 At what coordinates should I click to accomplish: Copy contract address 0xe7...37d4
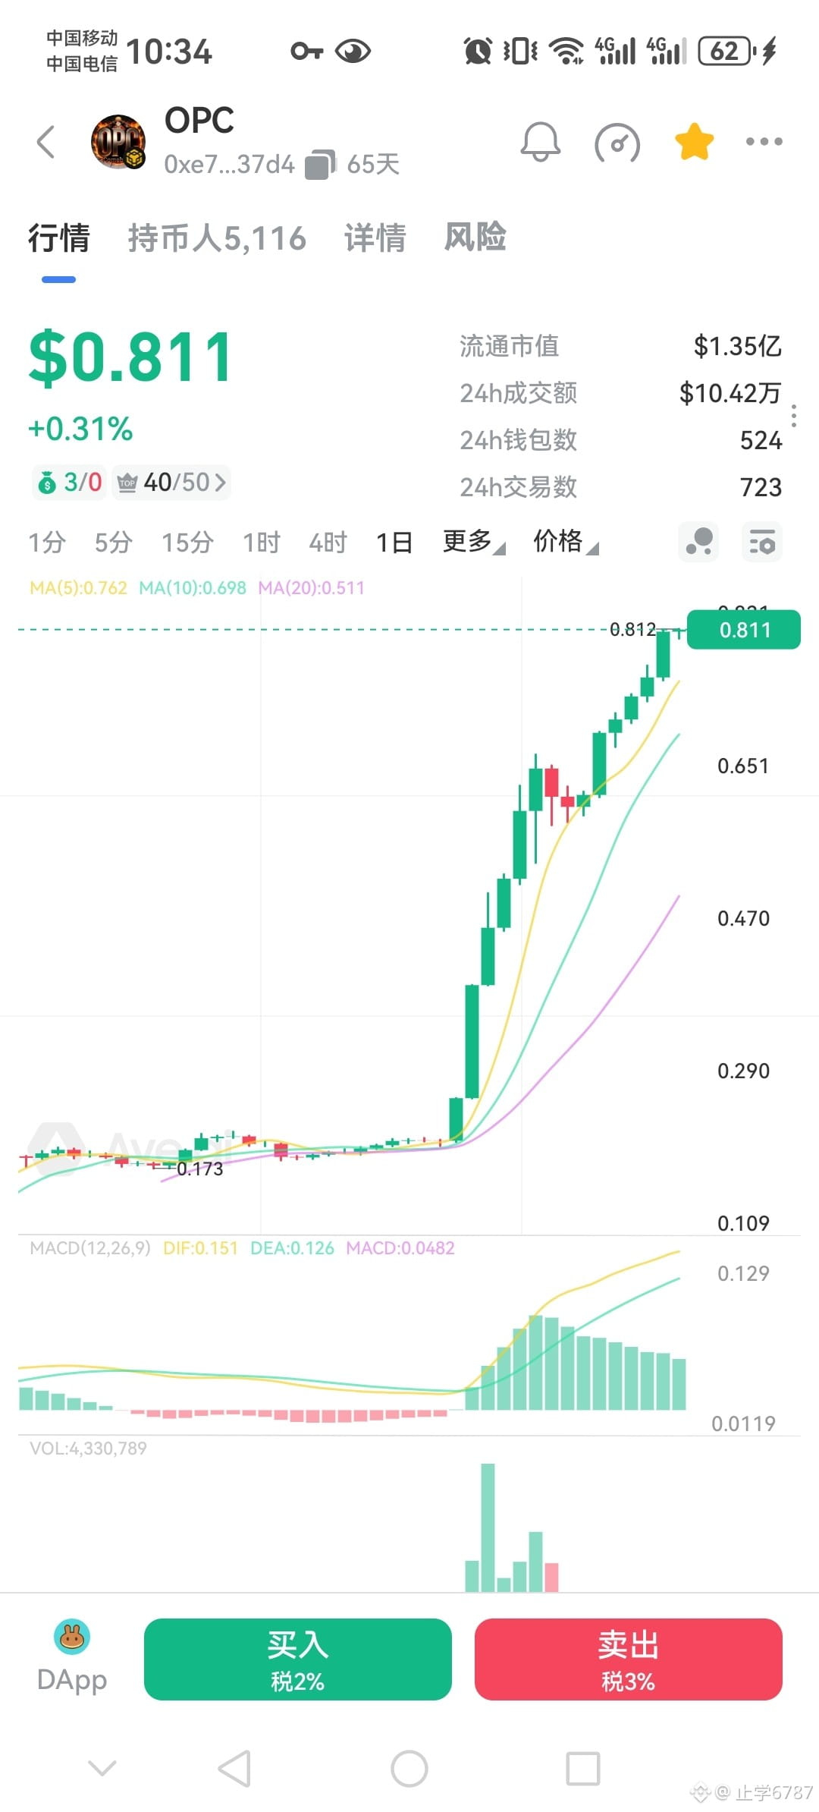point(319,165)
